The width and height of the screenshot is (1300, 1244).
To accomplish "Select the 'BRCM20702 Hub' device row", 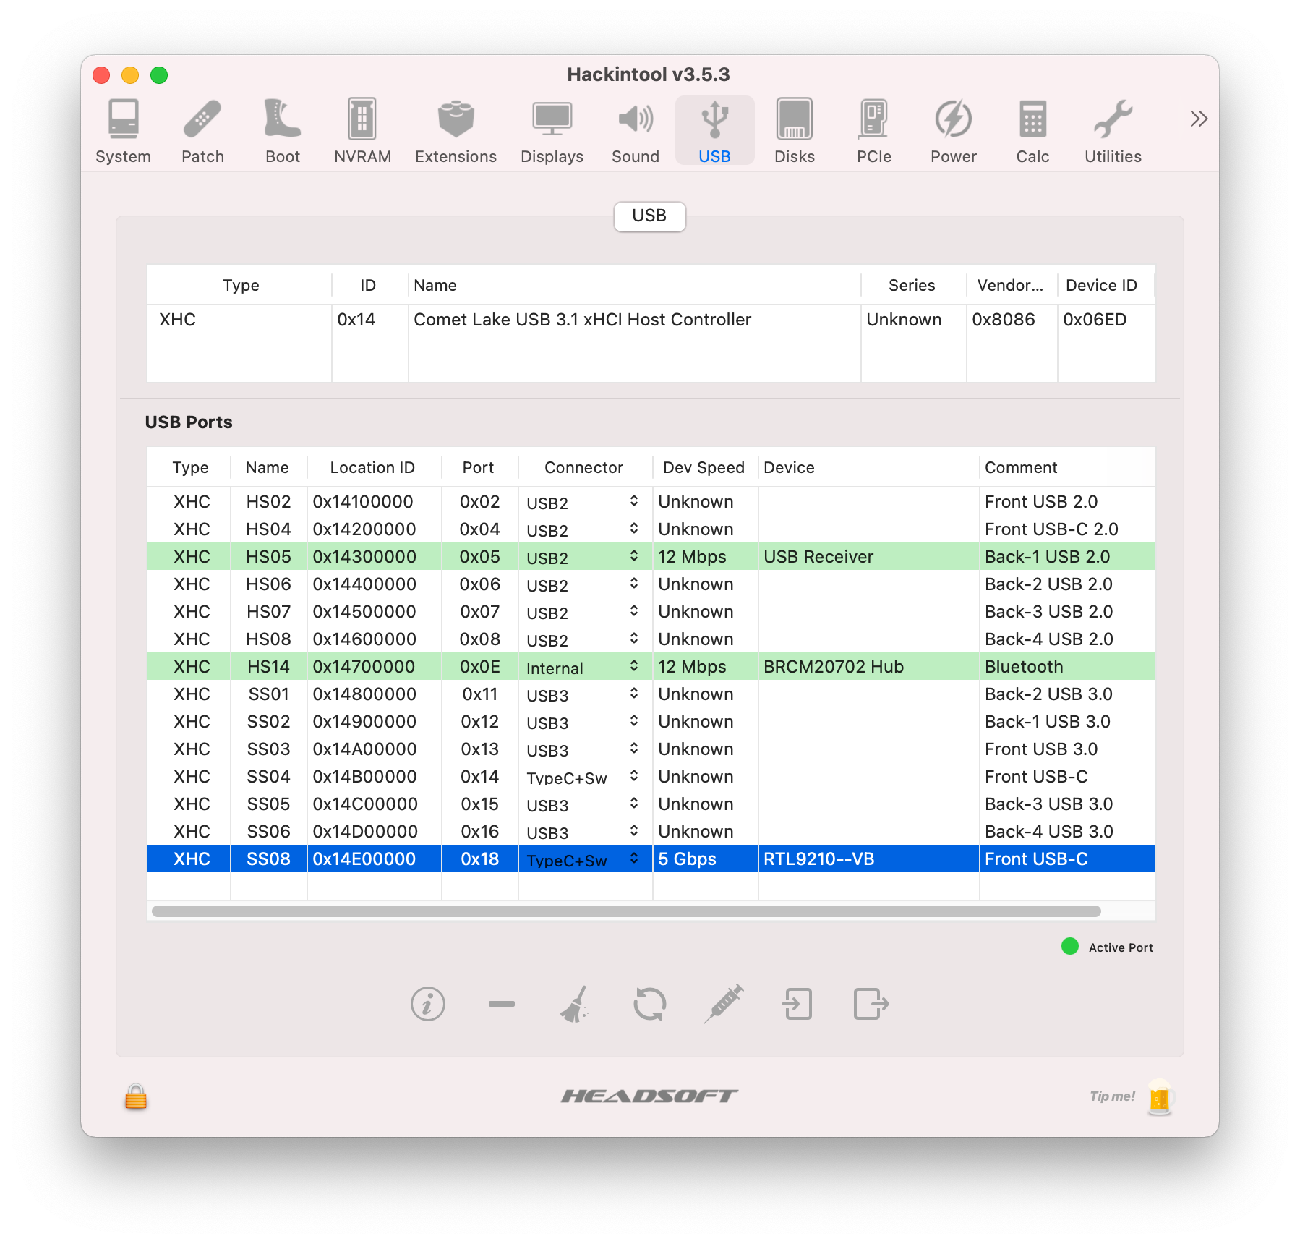I will [x=651, y=666].
